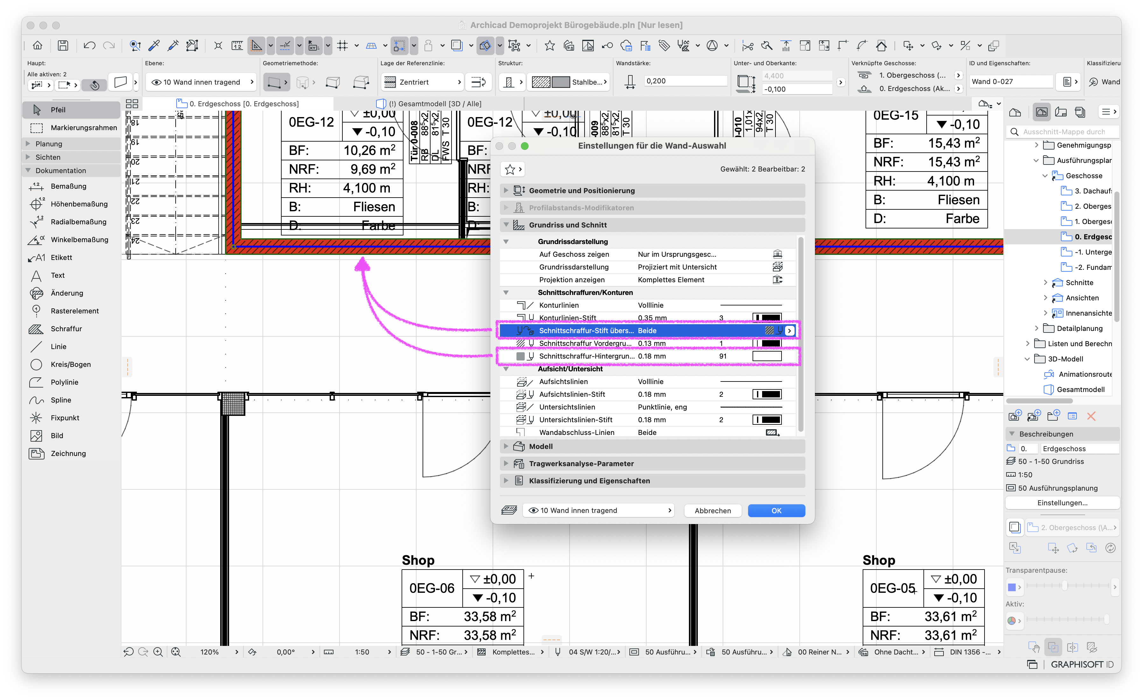
Task: Click the red delete X in navigator
Action: pyautogui.click(x=1091, y=416)
